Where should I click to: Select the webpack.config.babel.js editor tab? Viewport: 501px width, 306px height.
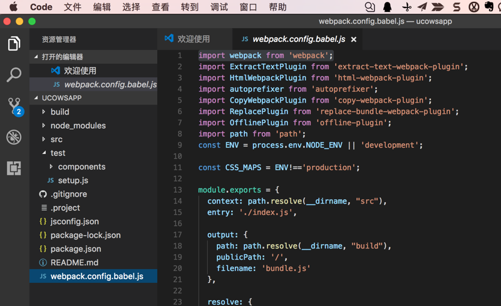coord(298,39)
